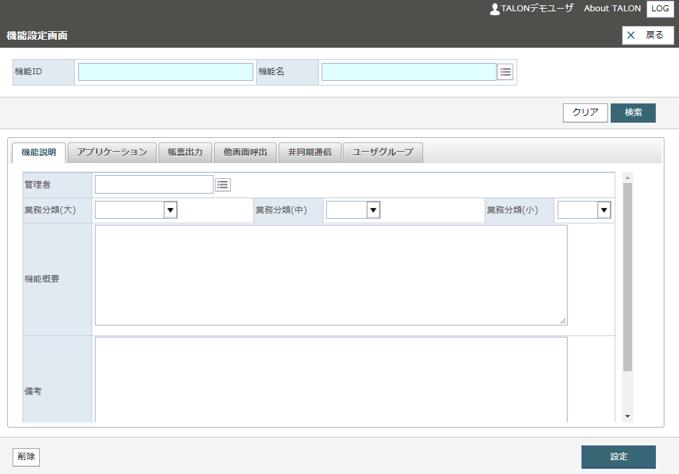Switch to the アプリケーション tab
679x474 pixels.
click(112, 152)
